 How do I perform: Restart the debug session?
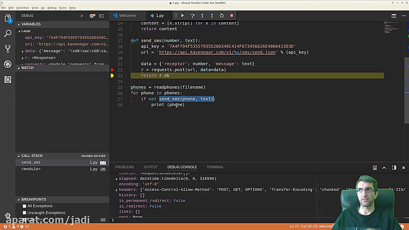click(x=222, y=16)
